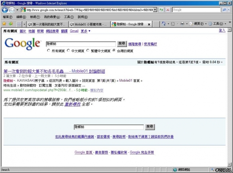Open a new blank tab button
Viewport: 233px width, 173px height.
pos(156,24)
